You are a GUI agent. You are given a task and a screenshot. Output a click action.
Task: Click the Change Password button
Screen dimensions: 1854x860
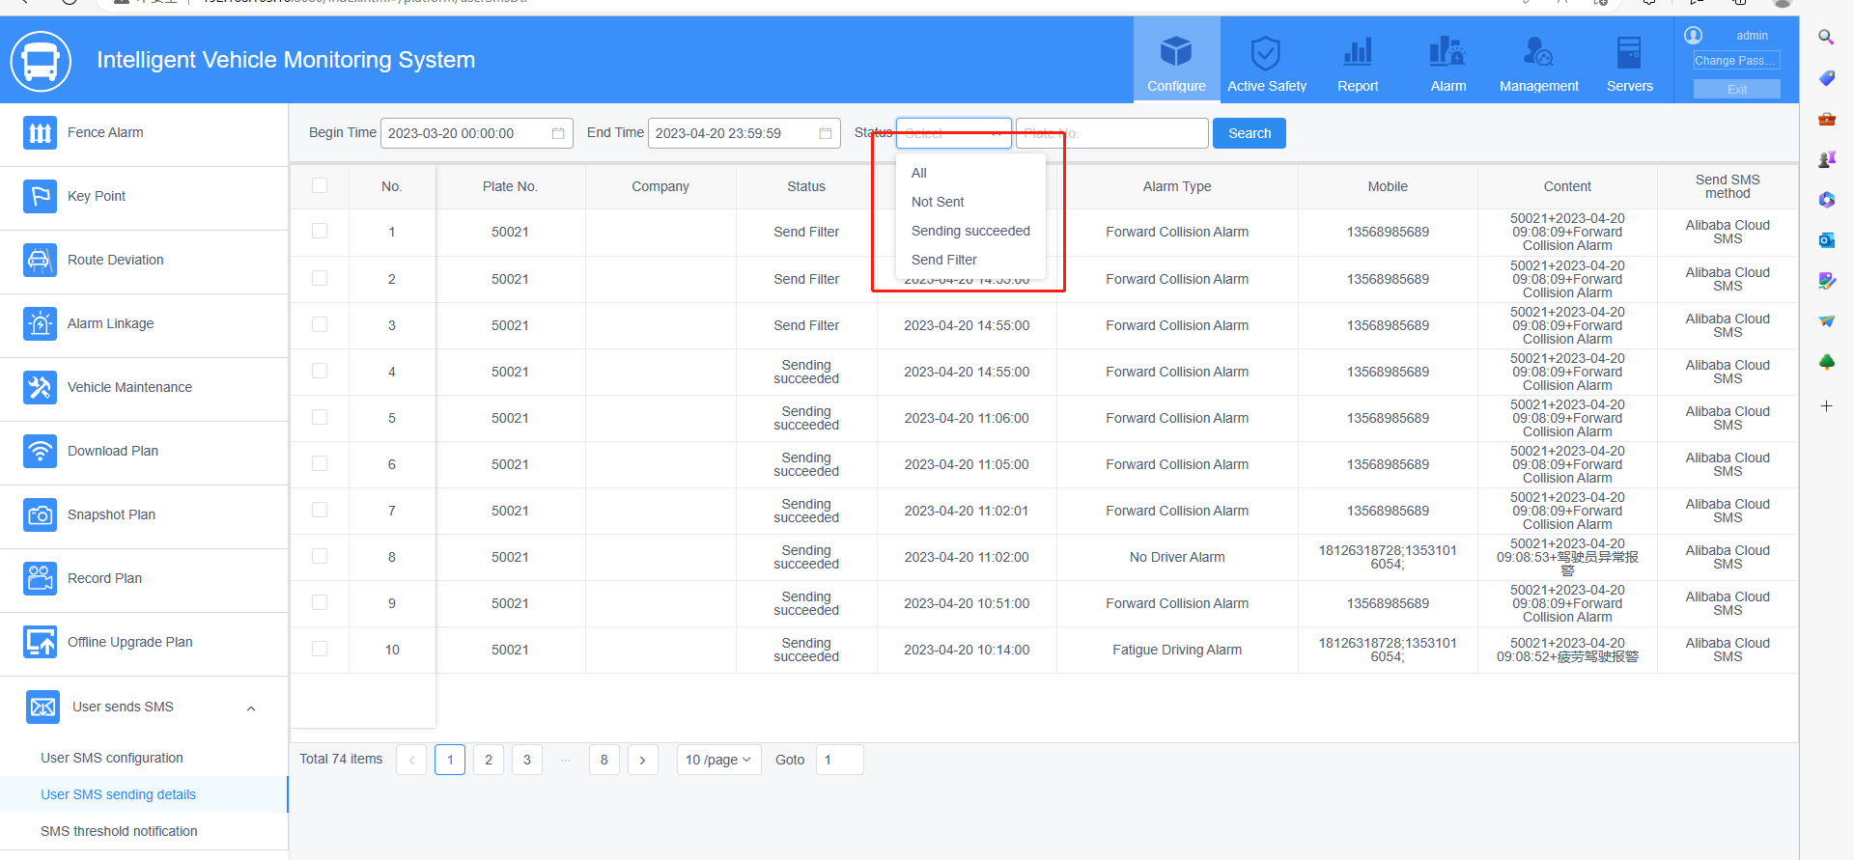tap(1736, 61)
